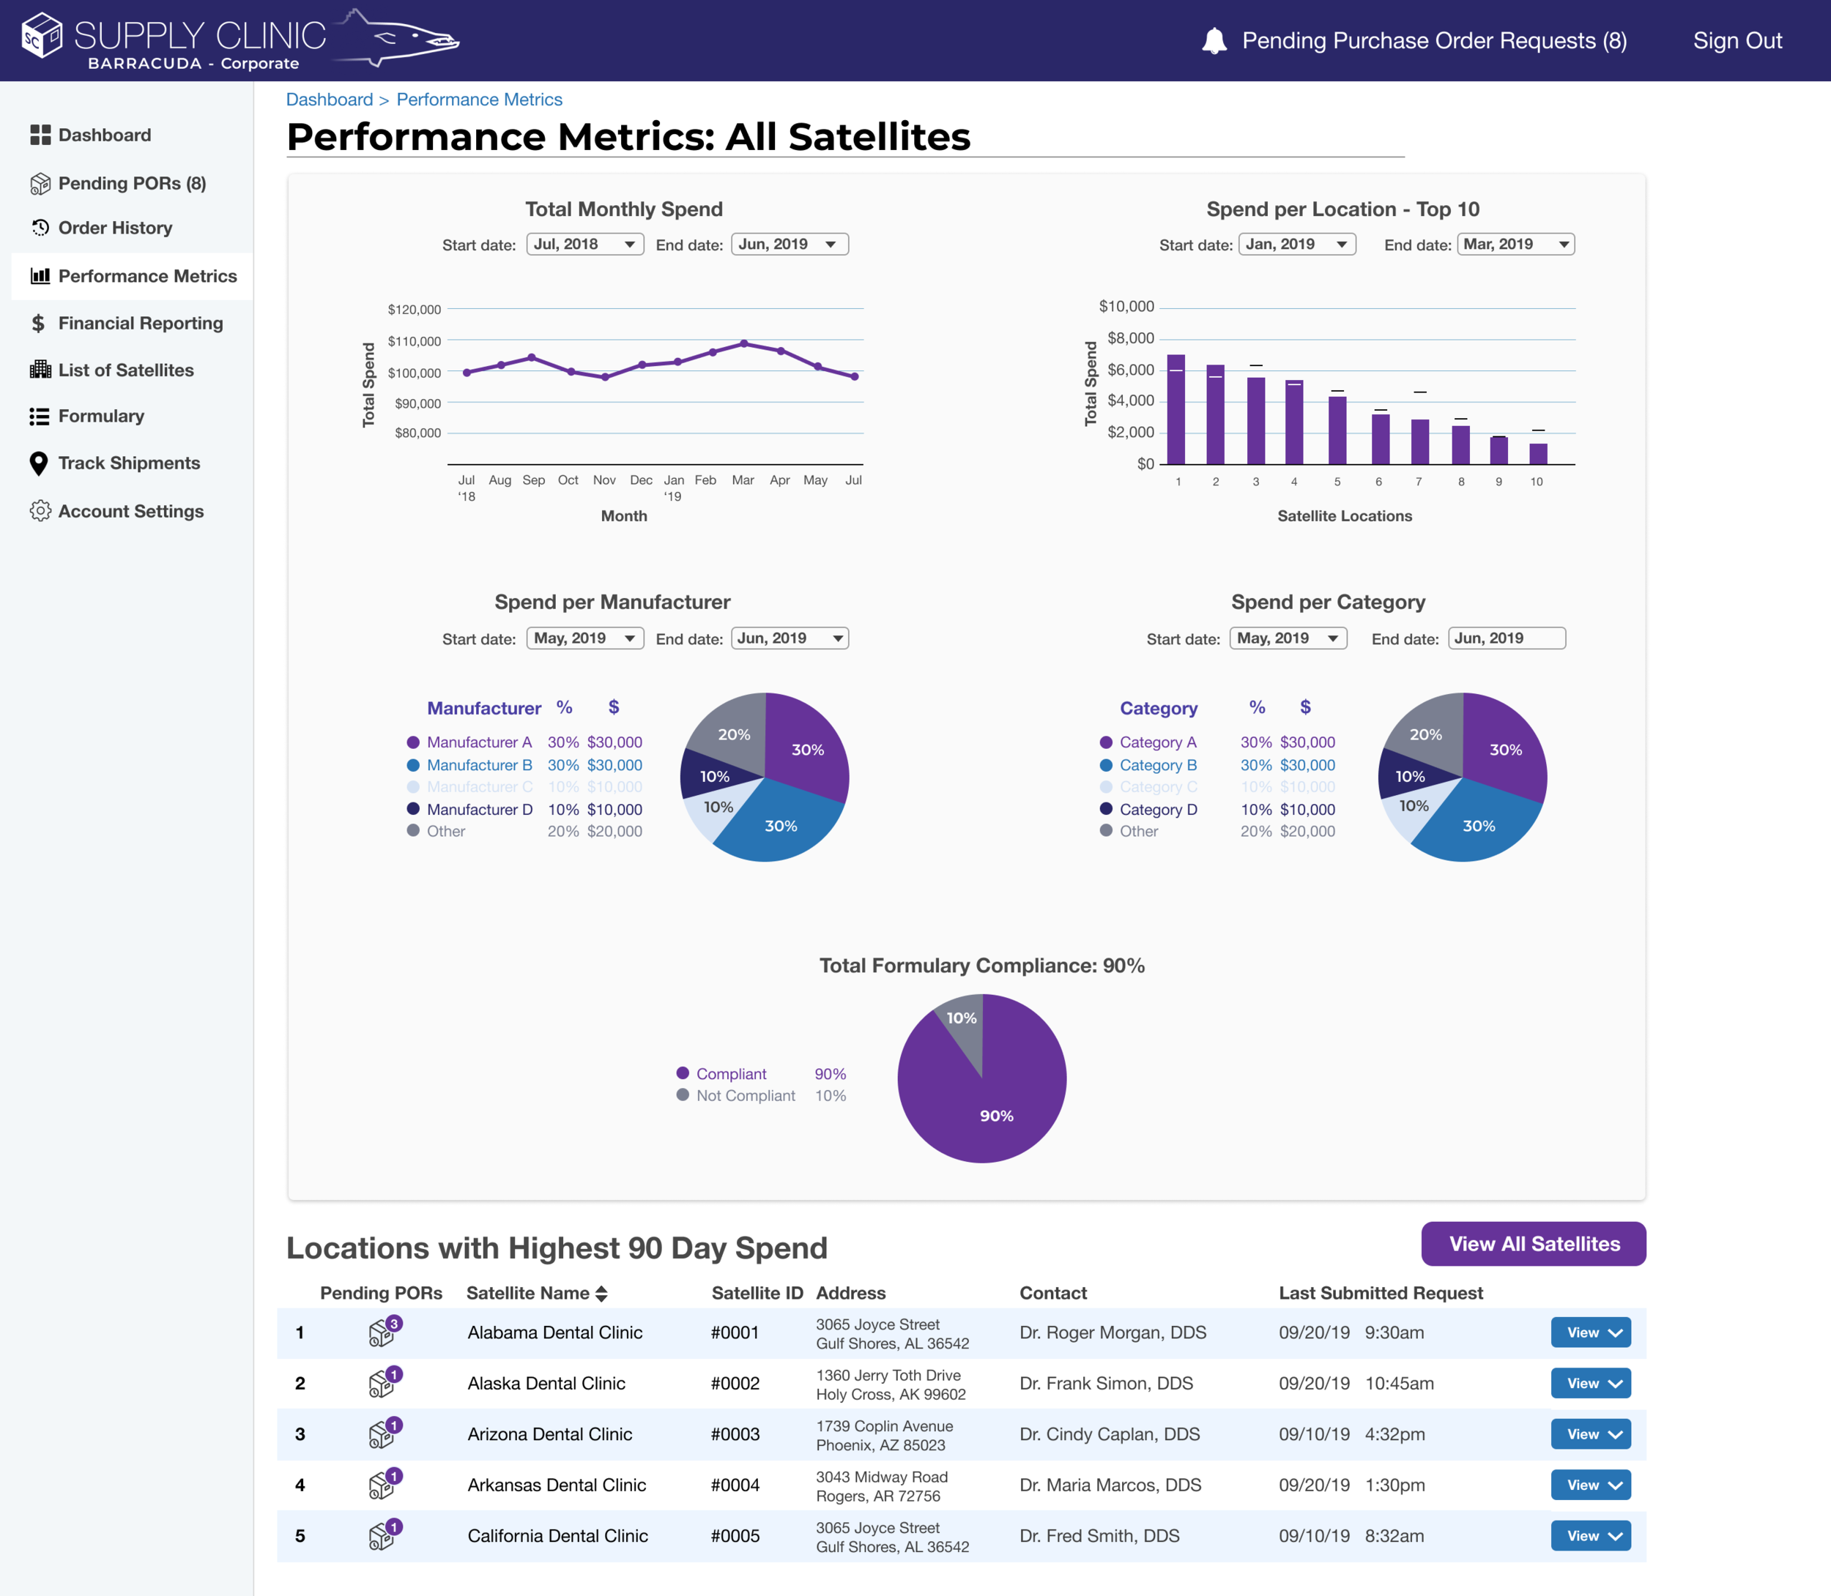Expand View dropdown for Arizona Dental Clinic
The image size is (1831, 1596).
(1591, 1434)
